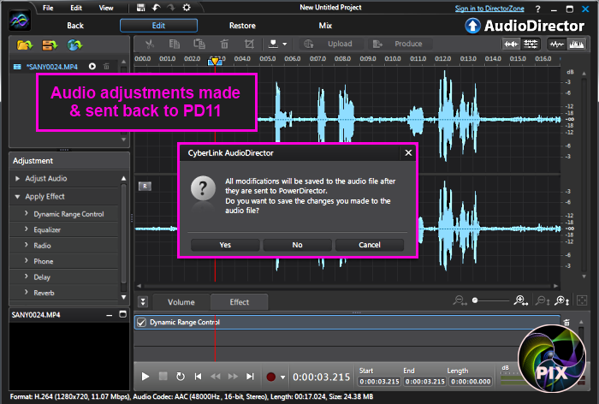Click the Start time field
The image size is (599, 404).
tap(379, 382)
